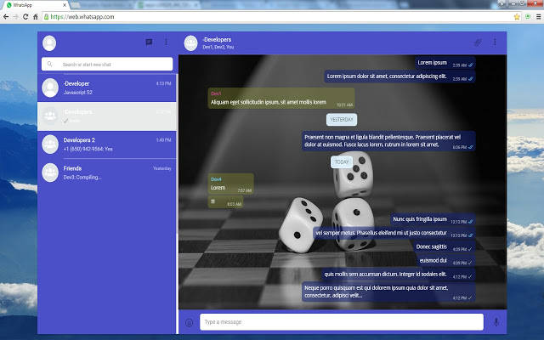This screenshot has height=340, width=544.
Task: Open the emoji picker icon
Action: pos(190,322)
